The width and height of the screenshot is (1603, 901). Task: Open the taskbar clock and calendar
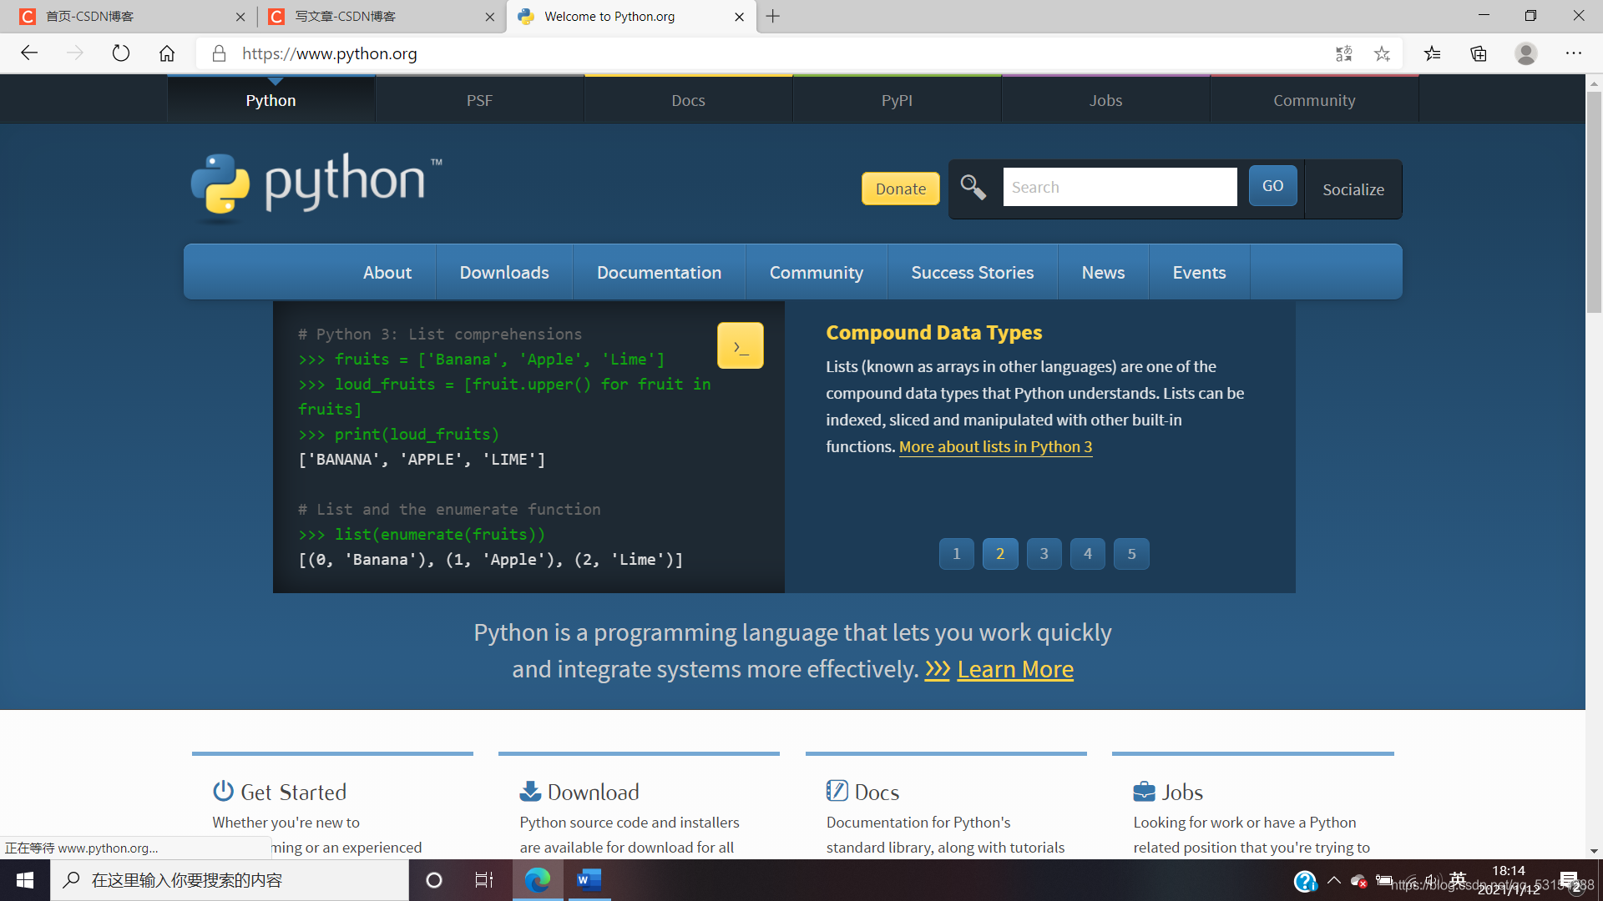click(1509, 880)
